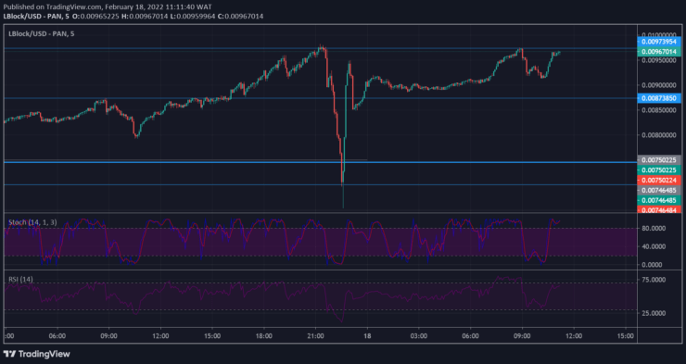The width and height of the screenshot is (686, 364).
Task: Select the horizontal line at 0.00873850
Action: click(320, 98)
